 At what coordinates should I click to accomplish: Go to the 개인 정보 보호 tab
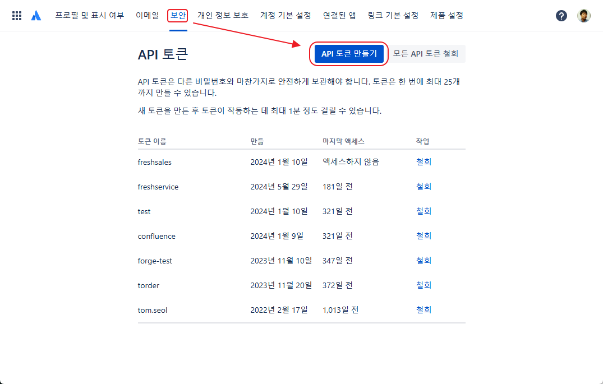click(x=223, y=16)
